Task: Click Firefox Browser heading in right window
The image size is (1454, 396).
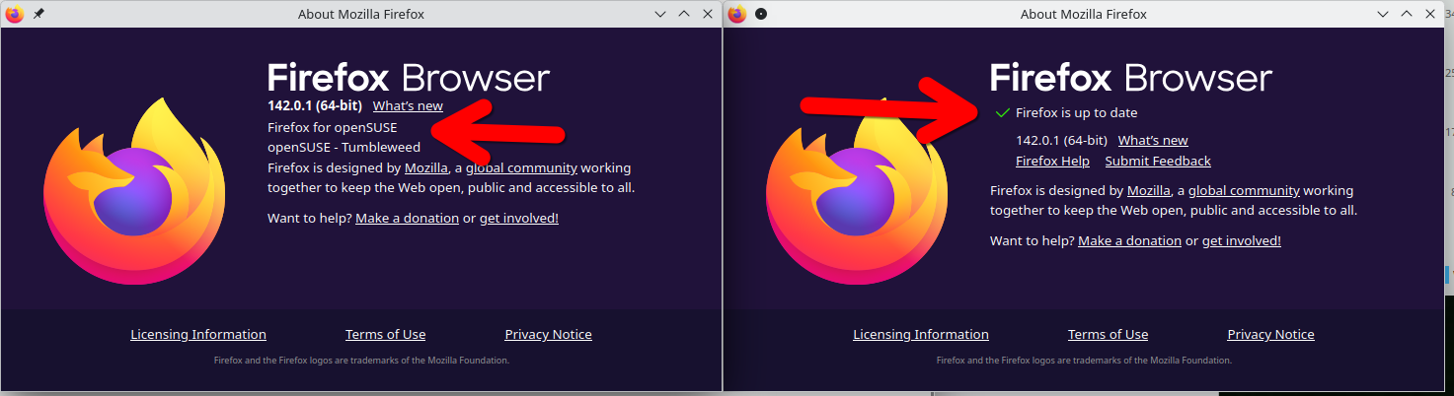Action: click(x=1131, y=78)
